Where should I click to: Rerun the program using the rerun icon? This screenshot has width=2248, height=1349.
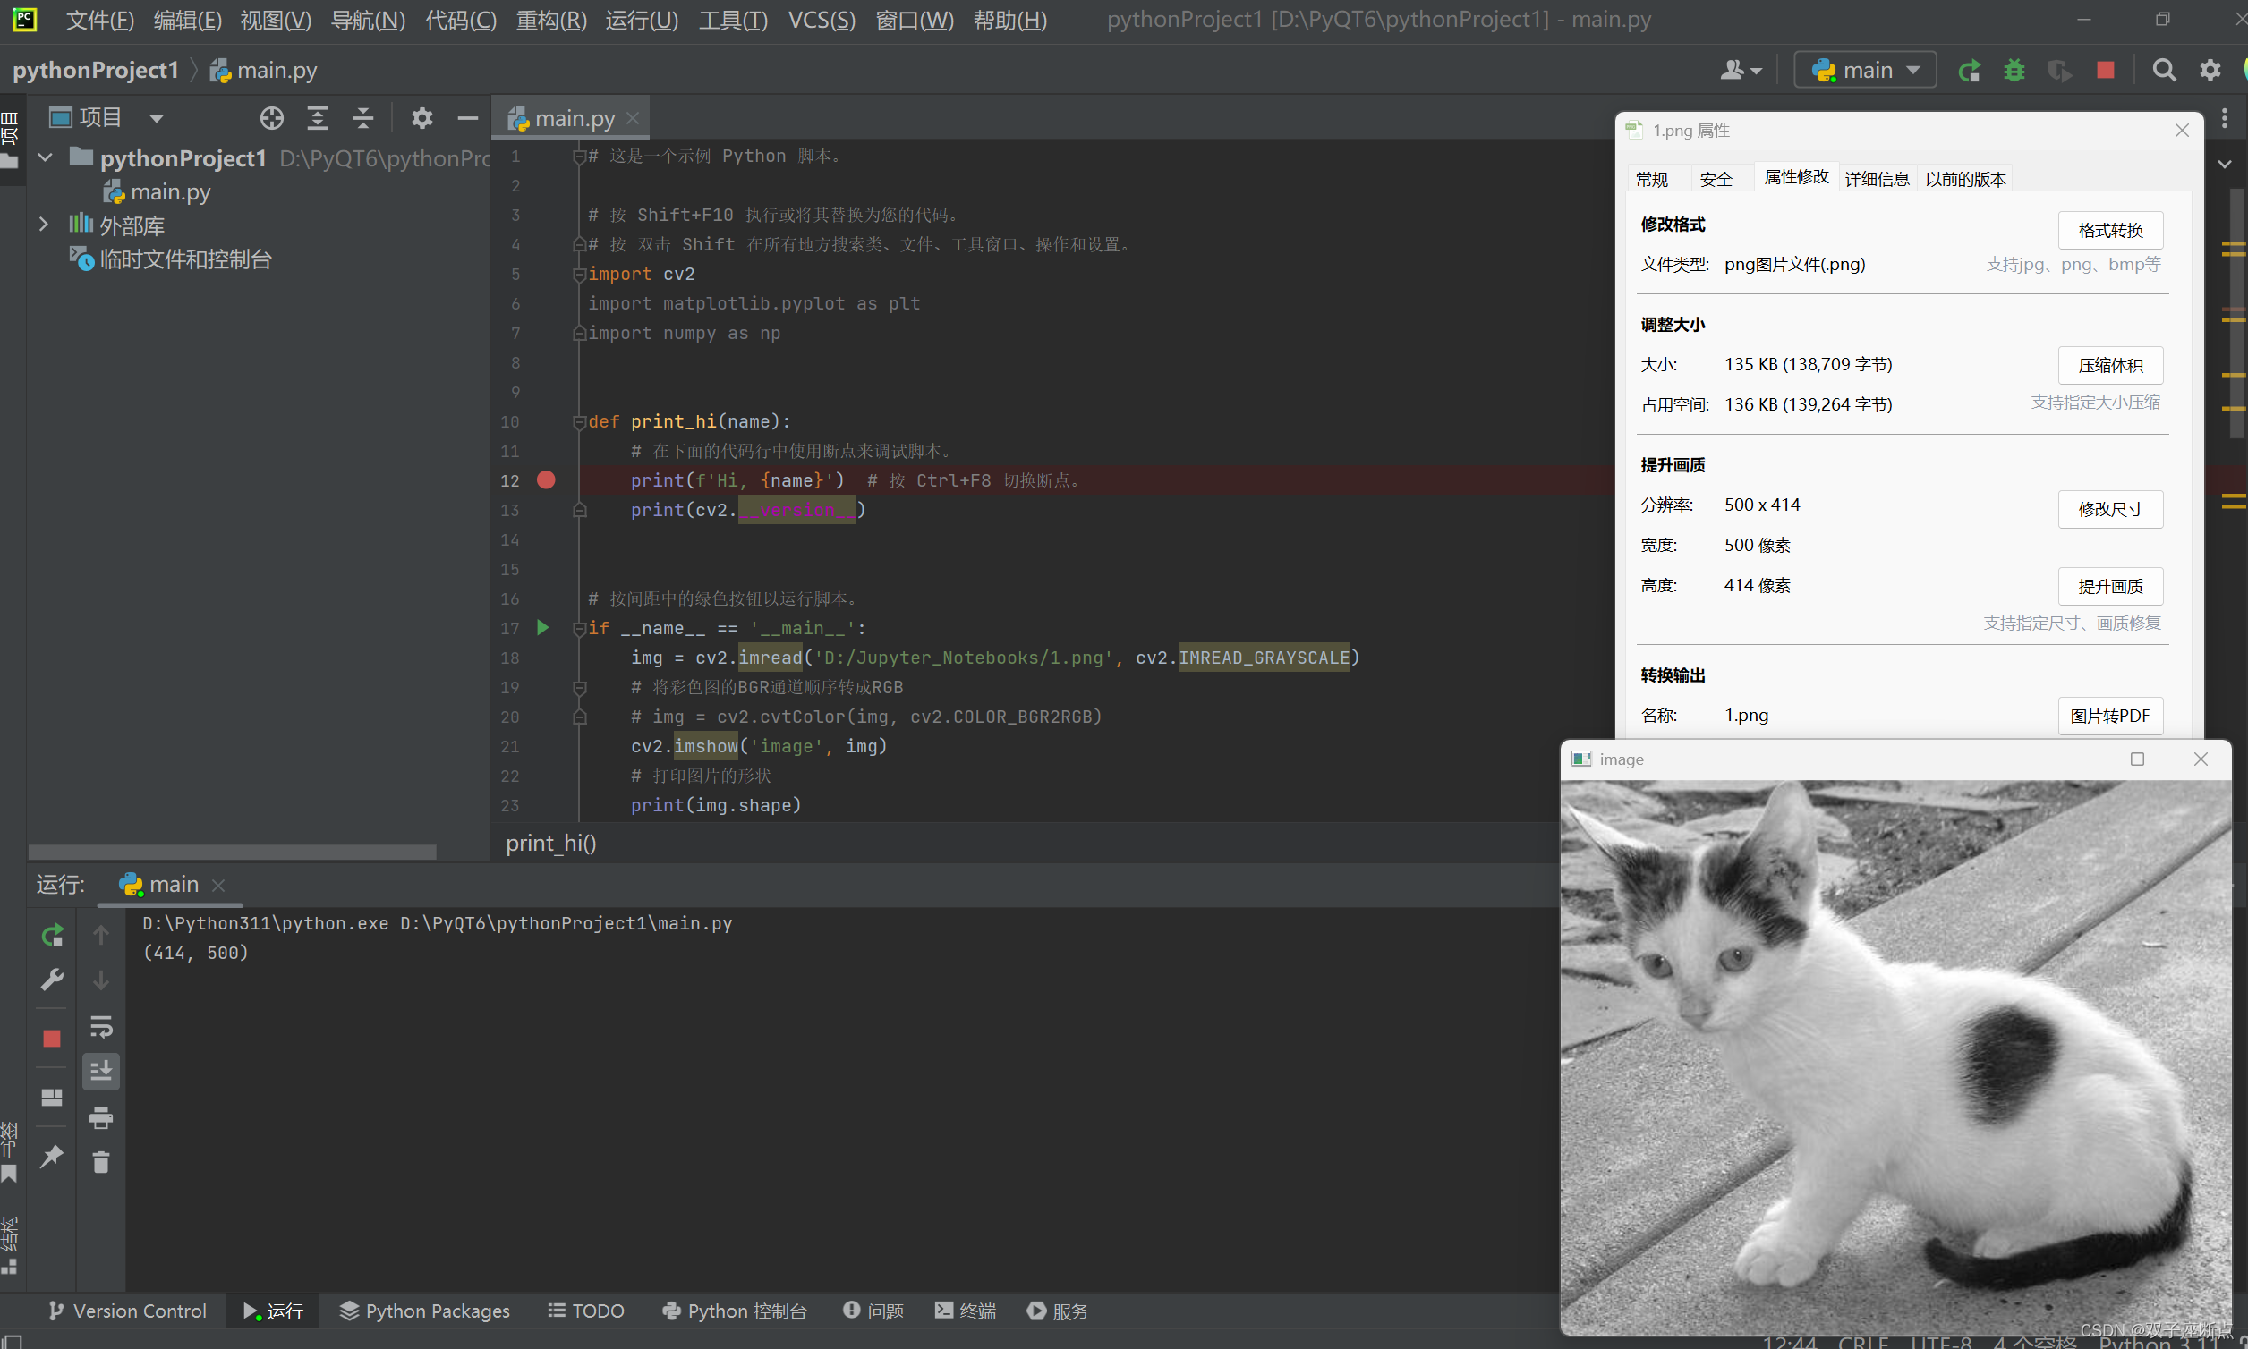(x=1970, y=69)
